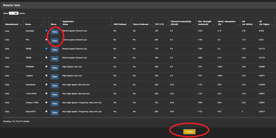Sort by Sierra Preferred column
The image size is (276, 138).
pos(142,23)
